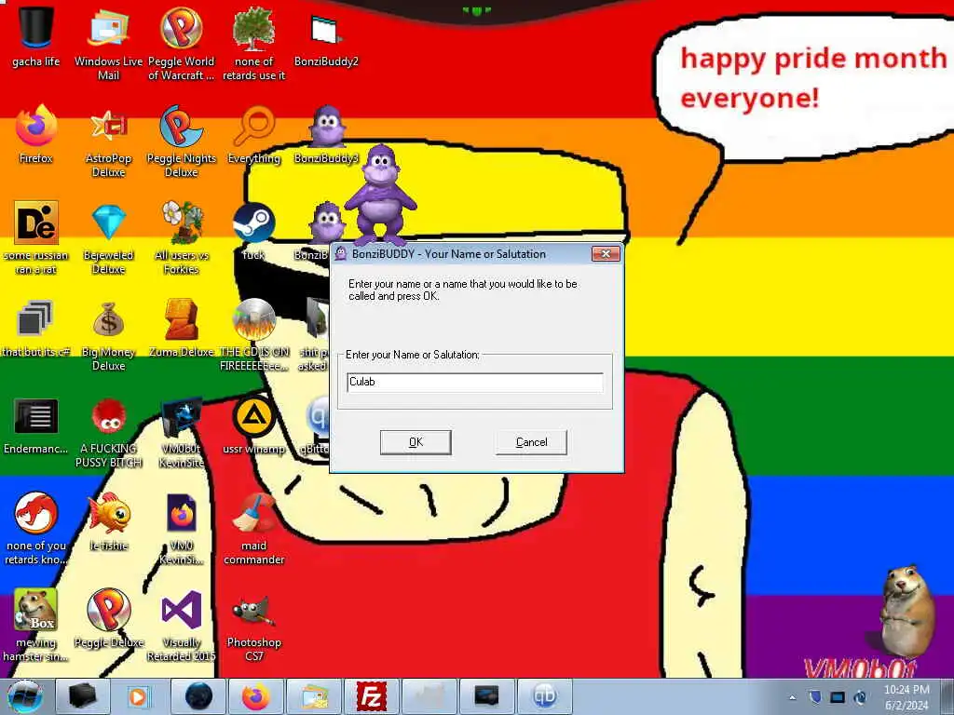Launch maid commander broom icon

(x=253, y=514)
